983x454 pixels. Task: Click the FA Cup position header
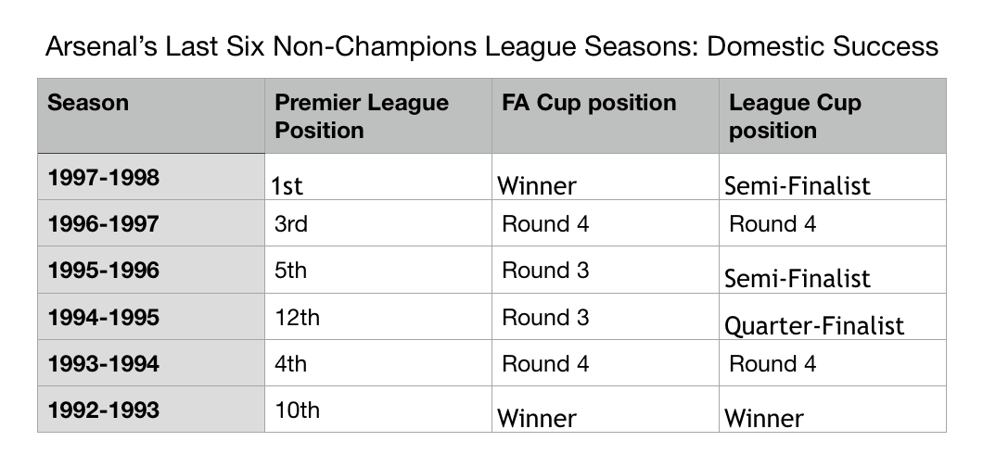tap(606, 116)
